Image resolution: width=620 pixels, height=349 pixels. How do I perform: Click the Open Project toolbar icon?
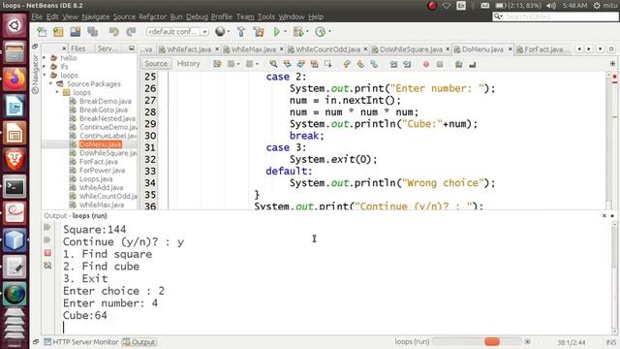(76, 32)
